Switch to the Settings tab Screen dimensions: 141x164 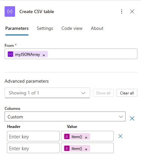coord(45,28)
